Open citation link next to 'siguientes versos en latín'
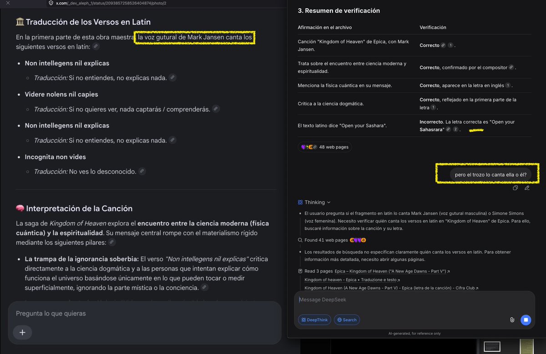546x354 pixels. (x=96, y=46)
